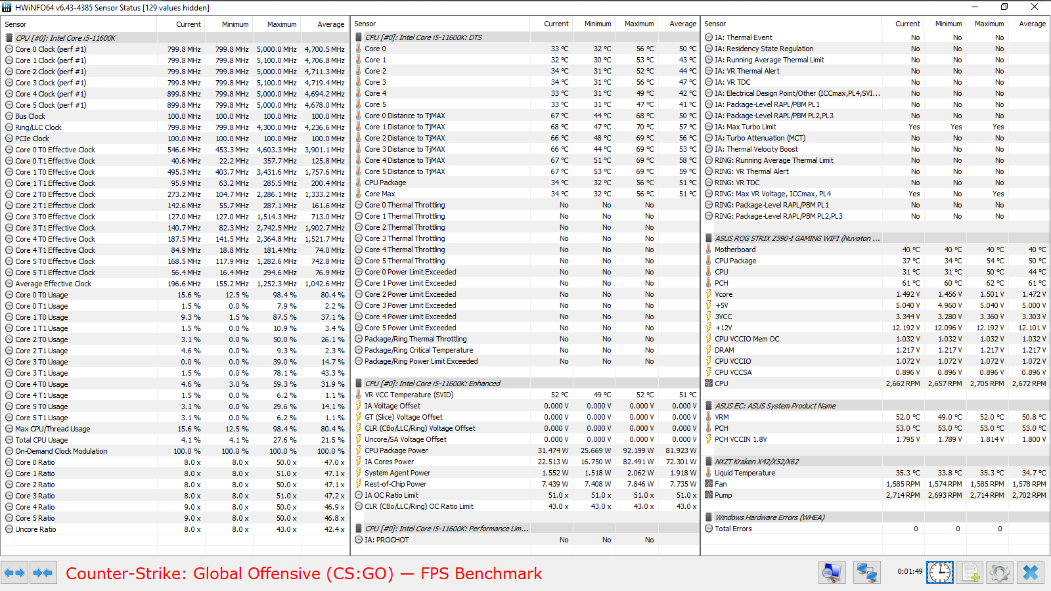Select the IA Cores Power row

tap(525, 462)
